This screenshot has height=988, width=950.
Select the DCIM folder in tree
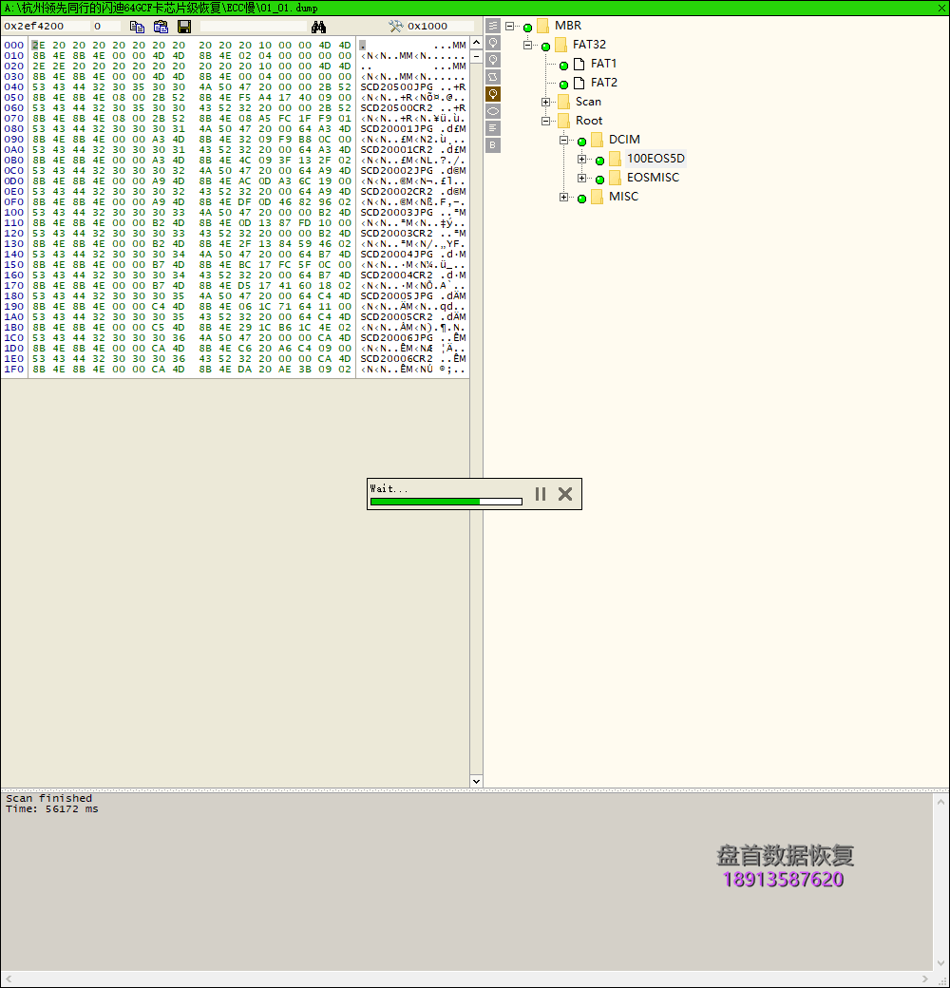tap(624, 140)
